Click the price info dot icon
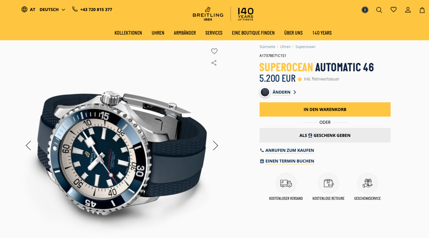Screen dimensions: 429x238 (x=300, y=80)
